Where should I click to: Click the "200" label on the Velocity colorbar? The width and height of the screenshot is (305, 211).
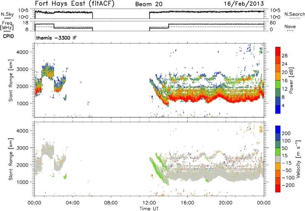tap(286, 133)
